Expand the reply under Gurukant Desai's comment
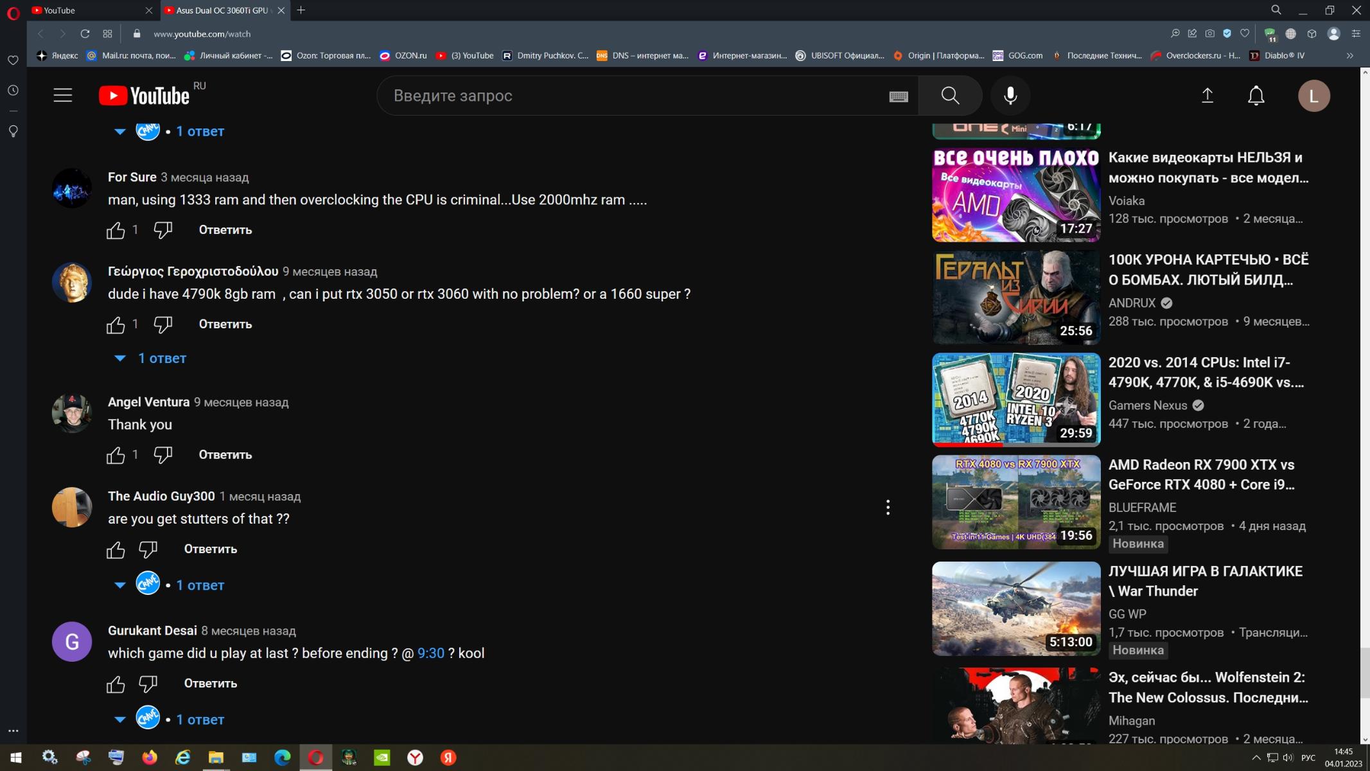This screenshot has width=1370, height=771. pos(199,720)
